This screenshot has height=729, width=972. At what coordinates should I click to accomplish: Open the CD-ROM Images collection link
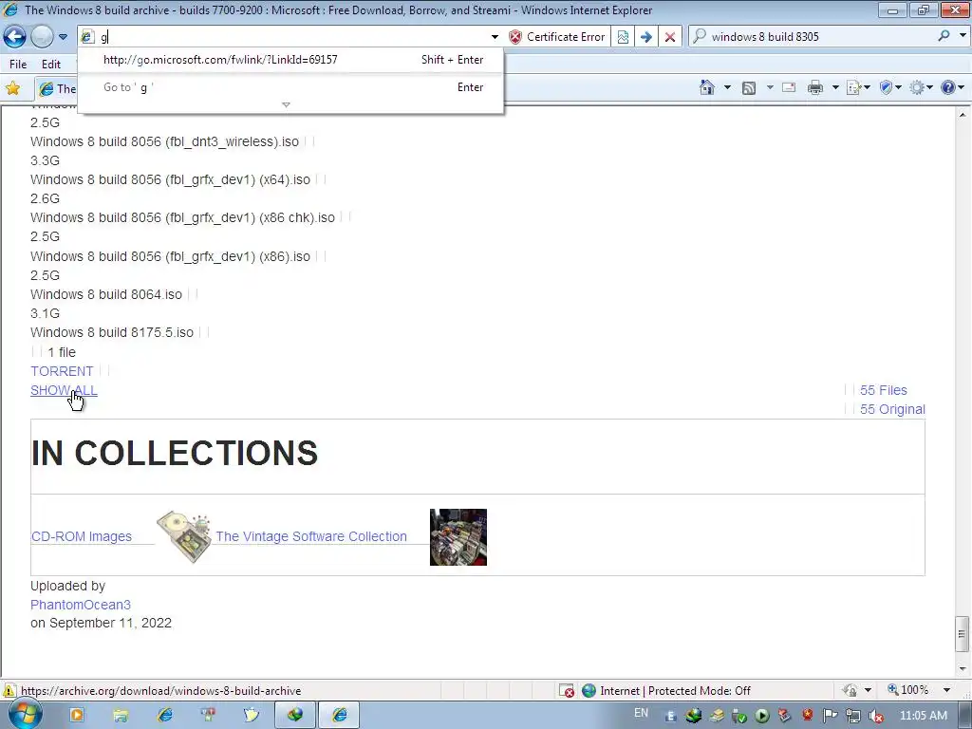click(82, 537)
